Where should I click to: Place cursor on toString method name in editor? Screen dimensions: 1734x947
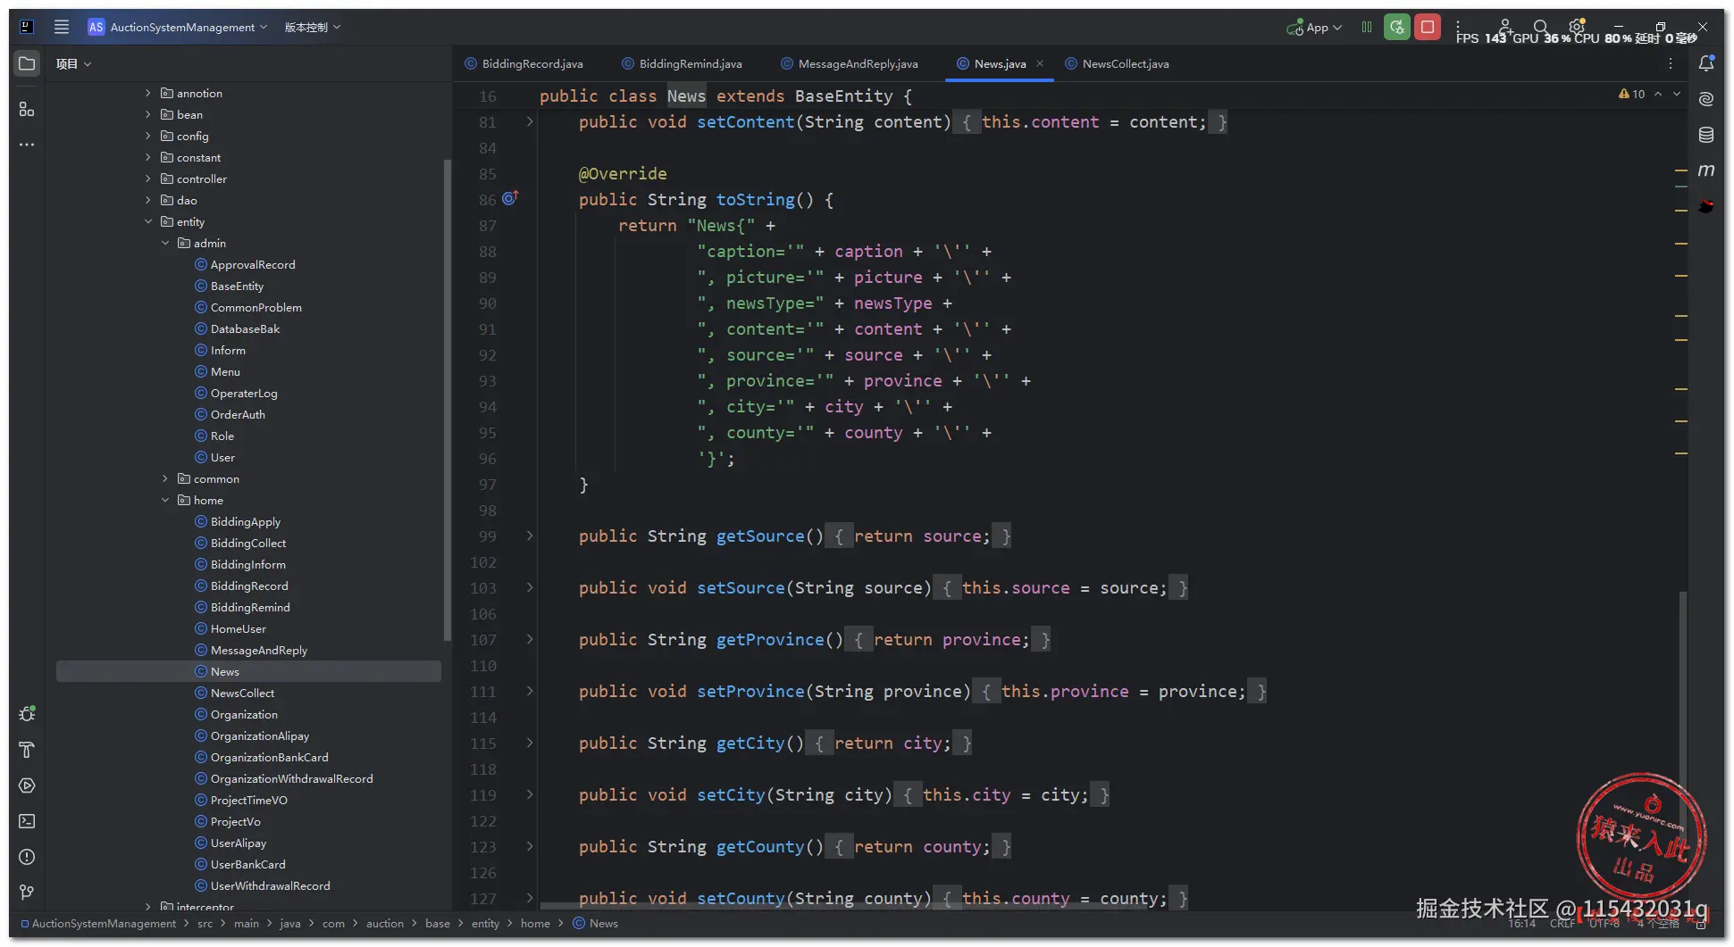point(755,199)
